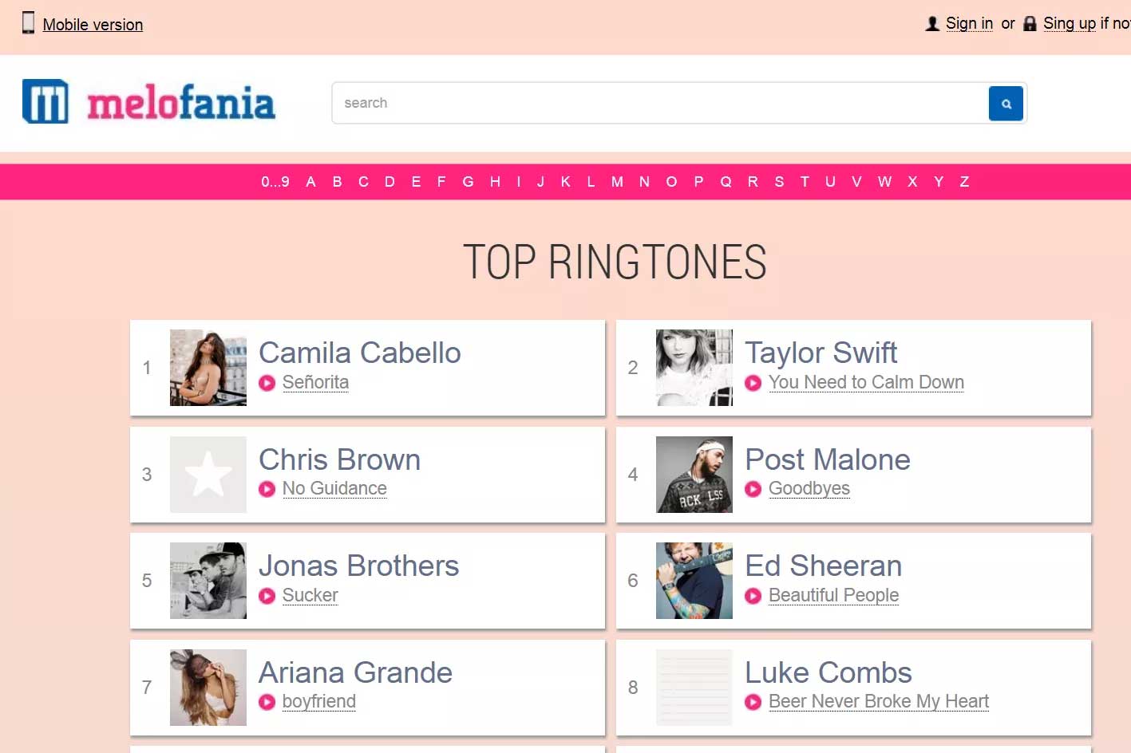The height and width of the screenshot is (753, 1131).
Task: Play the Señorita ringtone icon
Action: point(267,383)
